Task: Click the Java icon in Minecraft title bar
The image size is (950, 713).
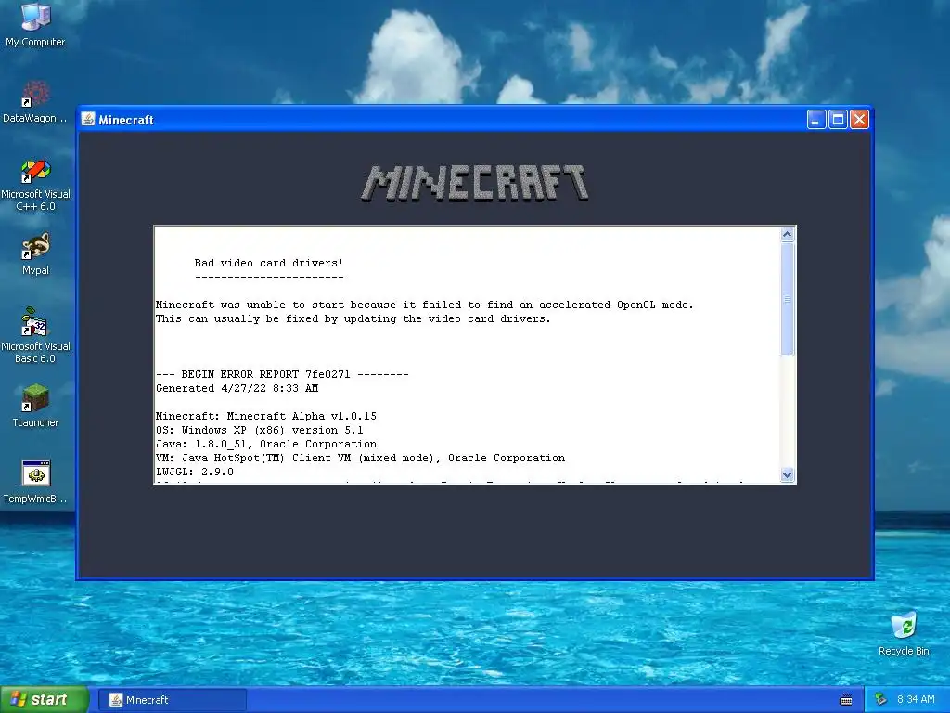Action: point(88,119)
